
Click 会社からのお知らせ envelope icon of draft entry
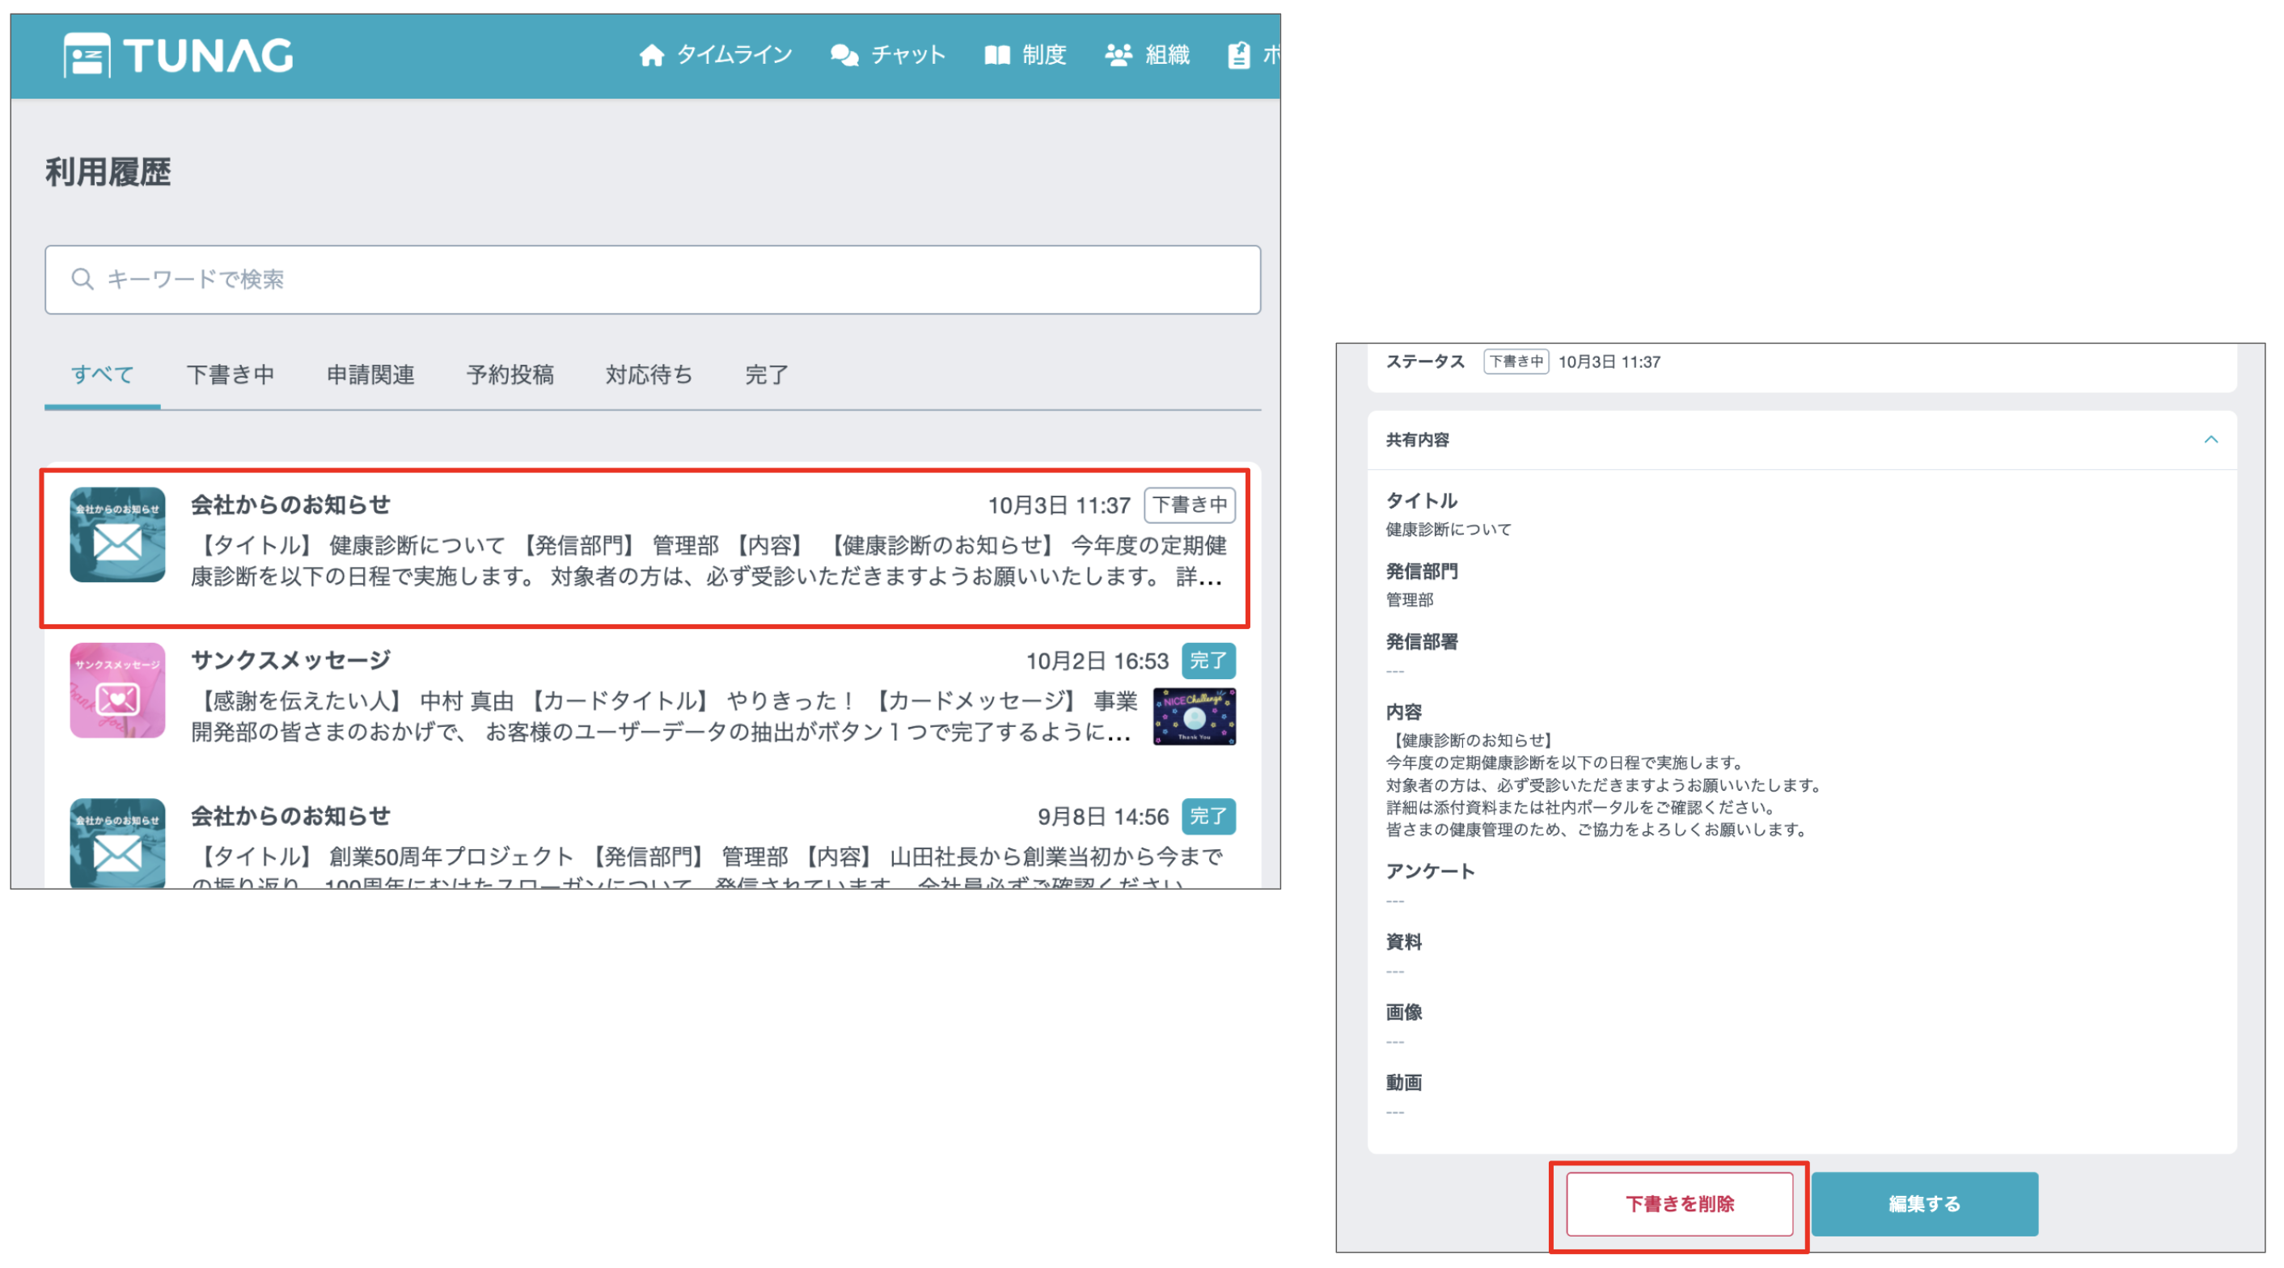(x=117, y=535)
